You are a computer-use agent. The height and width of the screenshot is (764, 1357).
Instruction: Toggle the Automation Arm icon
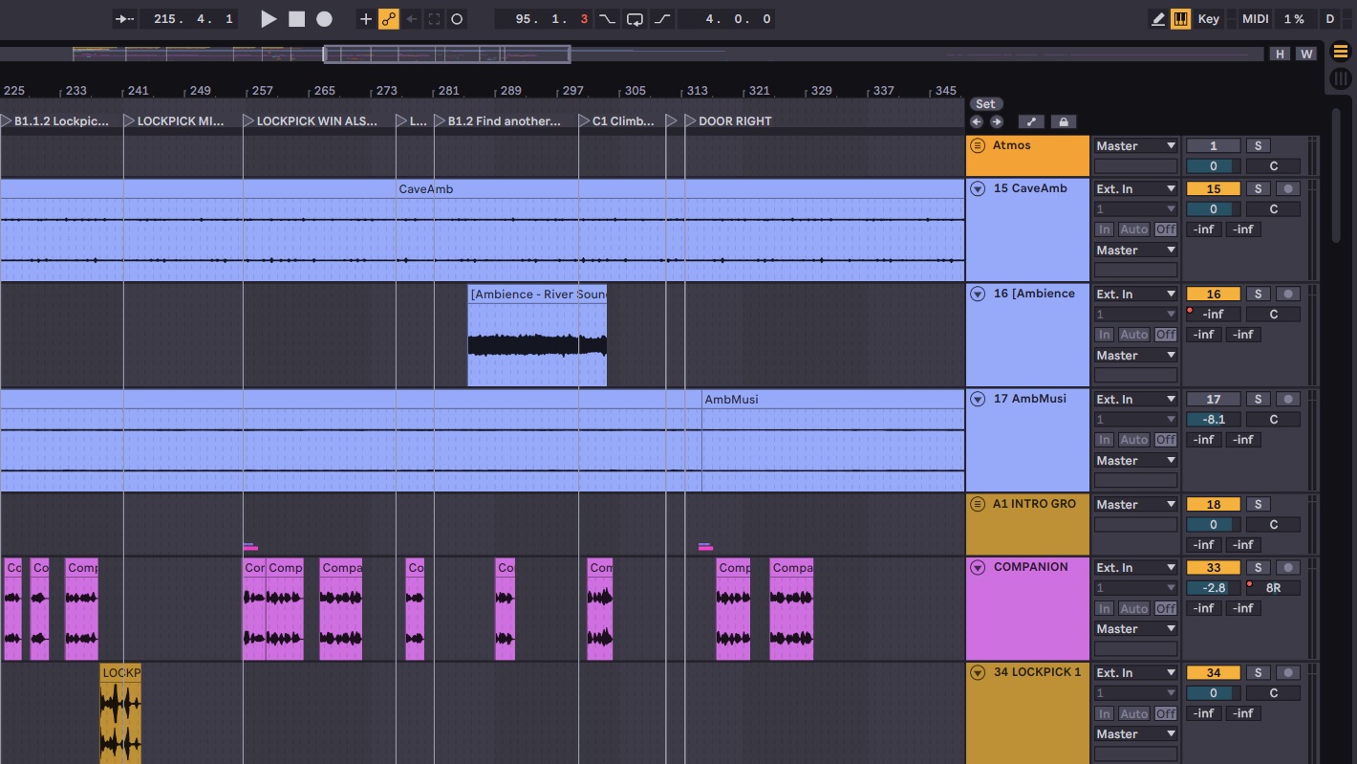[x=389, y=19]
